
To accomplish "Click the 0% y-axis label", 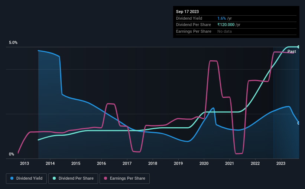I will (12, 154).
